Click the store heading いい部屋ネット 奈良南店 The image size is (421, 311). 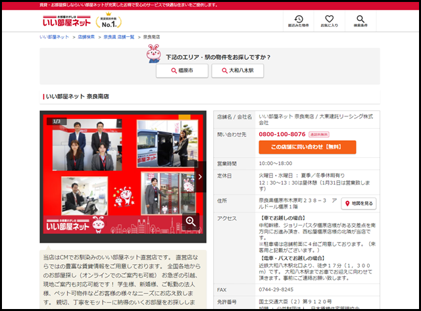[x=78, y=97]
